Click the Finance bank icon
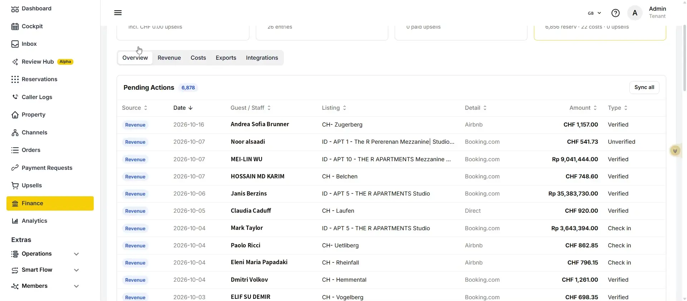Viewport: 687px width, 301px height. 15,203
